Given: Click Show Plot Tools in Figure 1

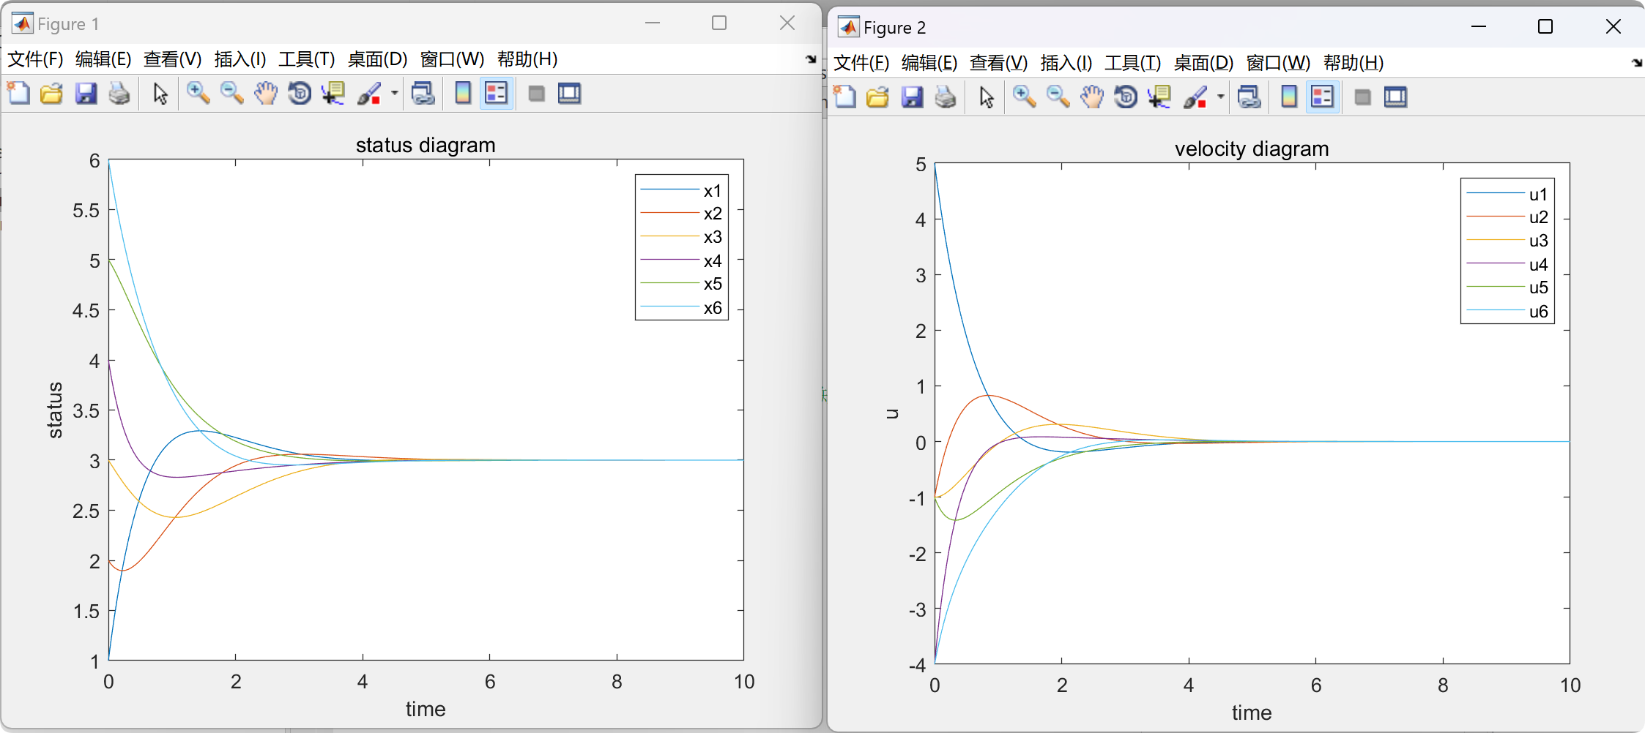Looking at the screenshot, I should point(570,94).
